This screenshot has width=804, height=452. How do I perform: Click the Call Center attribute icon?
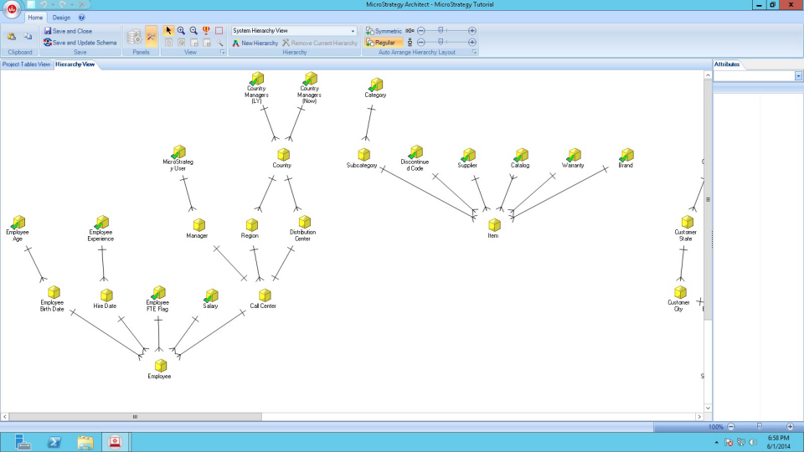tap(265, 295)
